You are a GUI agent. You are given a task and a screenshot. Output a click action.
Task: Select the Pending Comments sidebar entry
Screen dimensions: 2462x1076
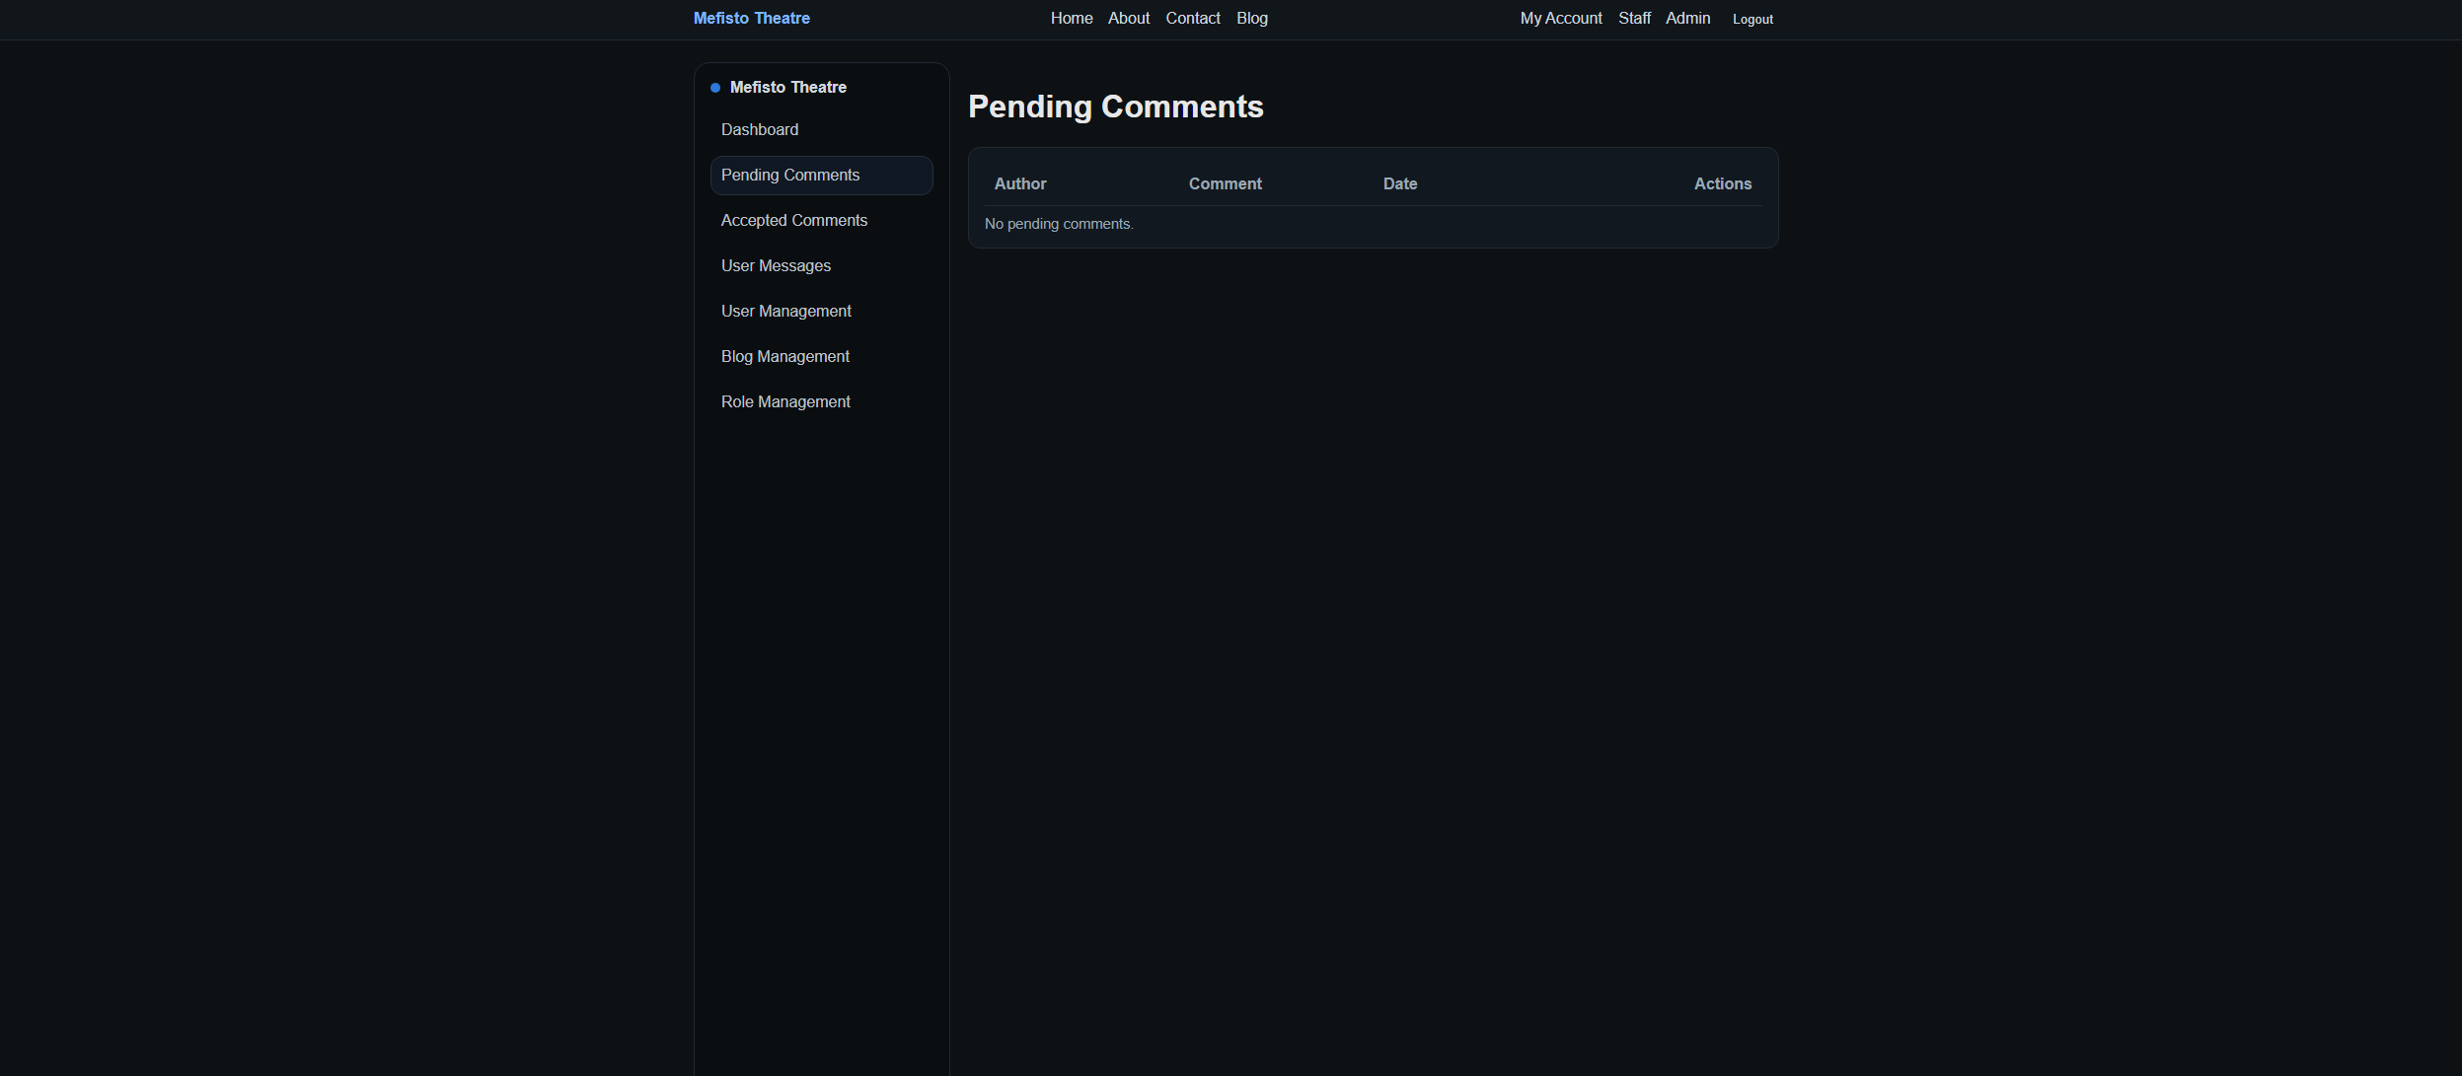pos(789,175)
